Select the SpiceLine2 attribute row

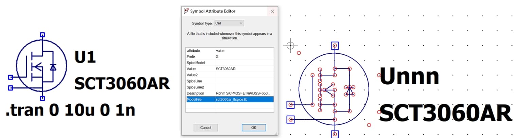(x=230, y=87)
